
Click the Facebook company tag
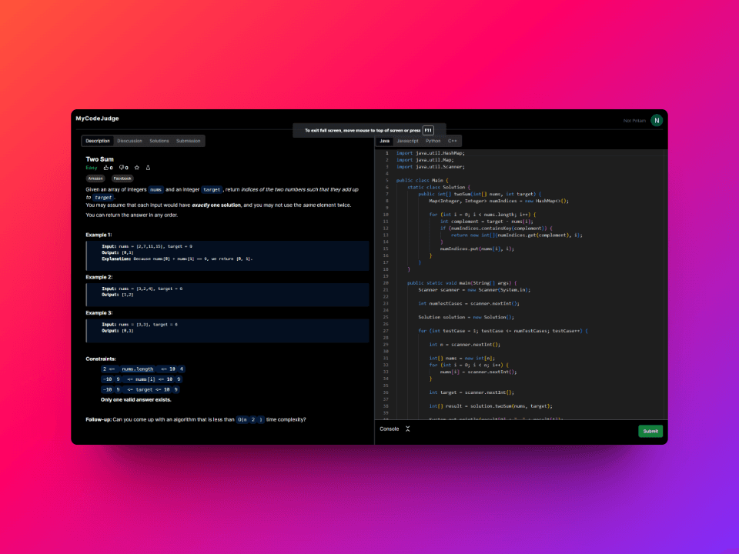coord(122,179)
